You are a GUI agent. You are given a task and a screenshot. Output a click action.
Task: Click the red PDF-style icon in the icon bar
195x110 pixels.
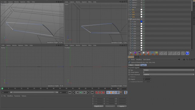pos(148,53)
